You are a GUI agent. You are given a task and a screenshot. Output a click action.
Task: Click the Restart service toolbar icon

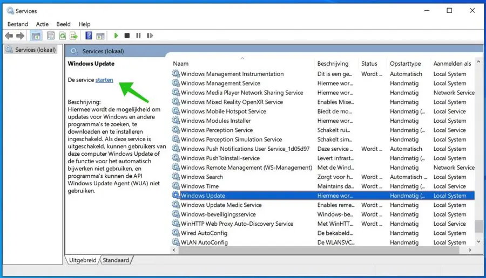pos(150,36)
